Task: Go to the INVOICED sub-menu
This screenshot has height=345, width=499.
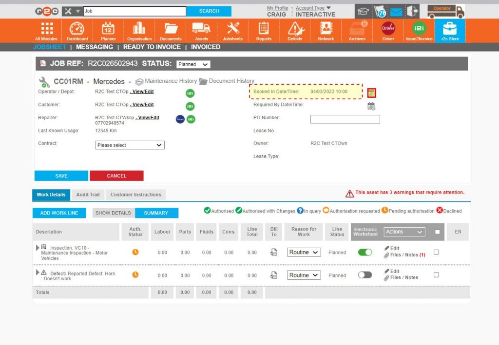Action: (x=206, y=47)
